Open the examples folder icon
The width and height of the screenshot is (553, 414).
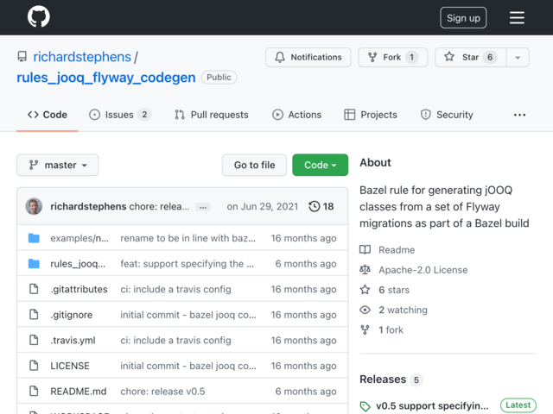(x=34, y=238)
